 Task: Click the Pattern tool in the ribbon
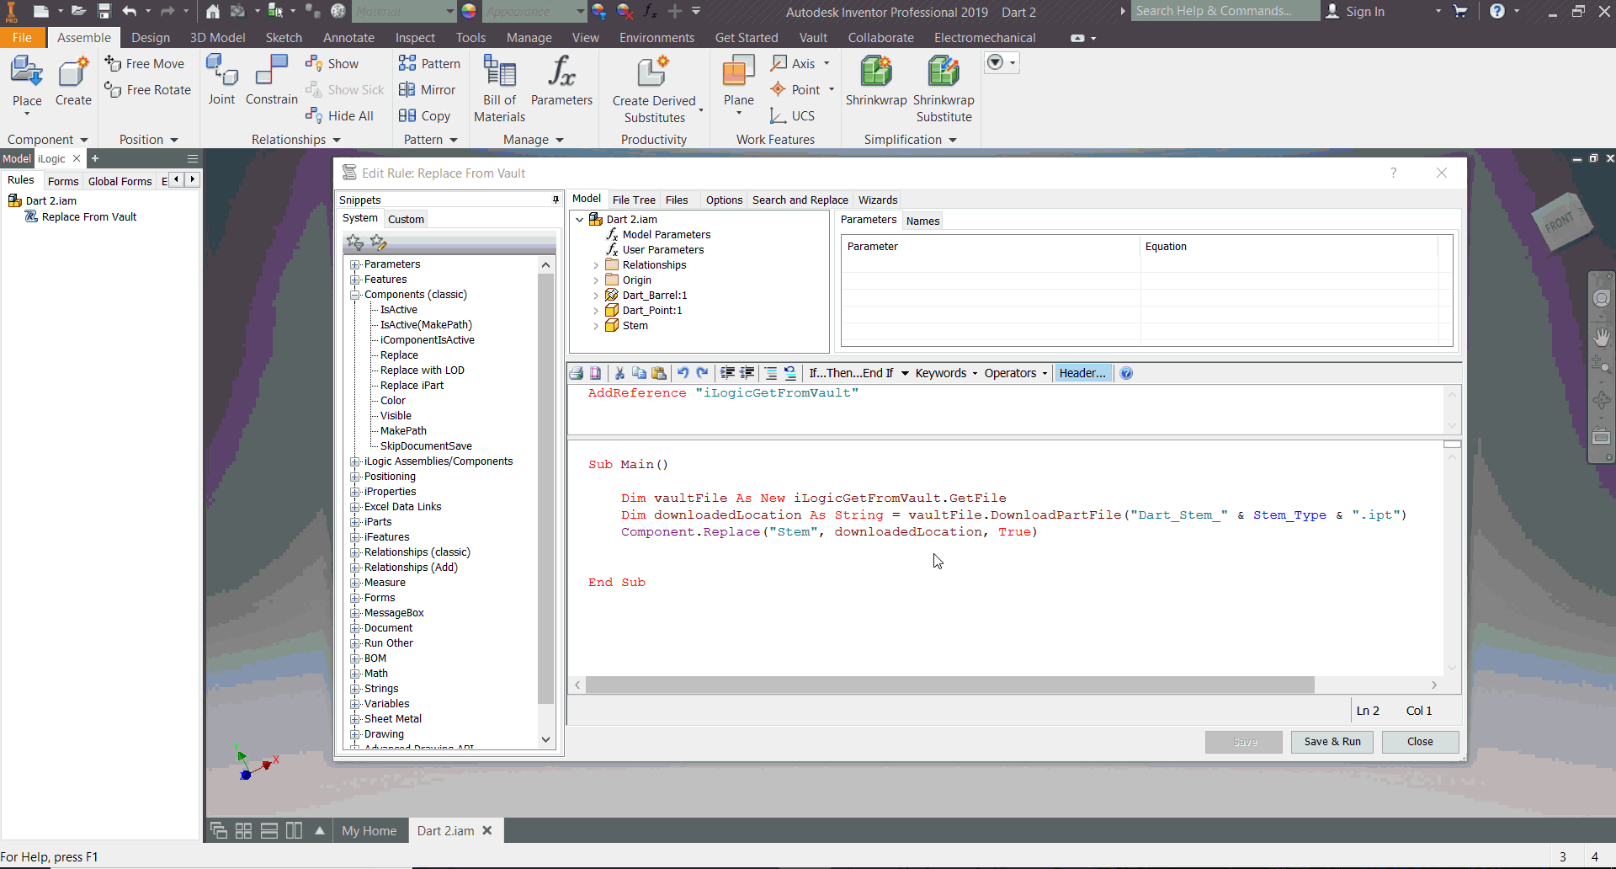tap(429, 64)
